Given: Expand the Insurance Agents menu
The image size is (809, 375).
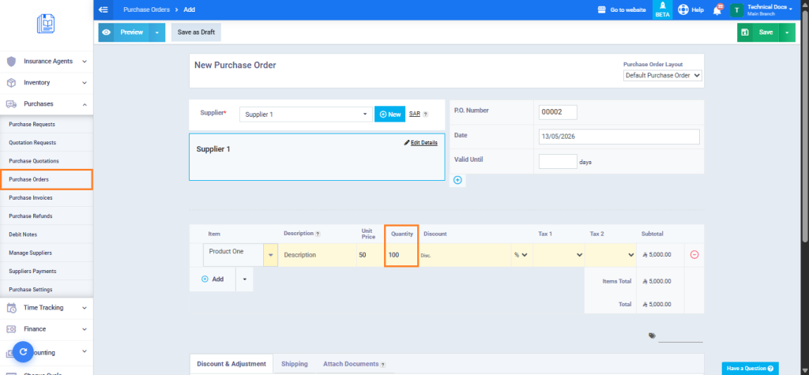Looking at the screenshot, I should (47, 61).
